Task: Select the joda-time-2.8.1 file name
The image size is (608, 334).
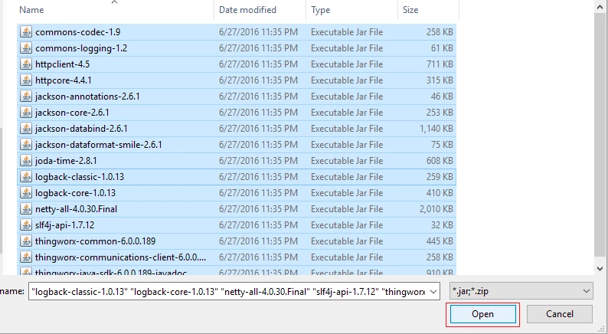Action: [x=66, y=161]
